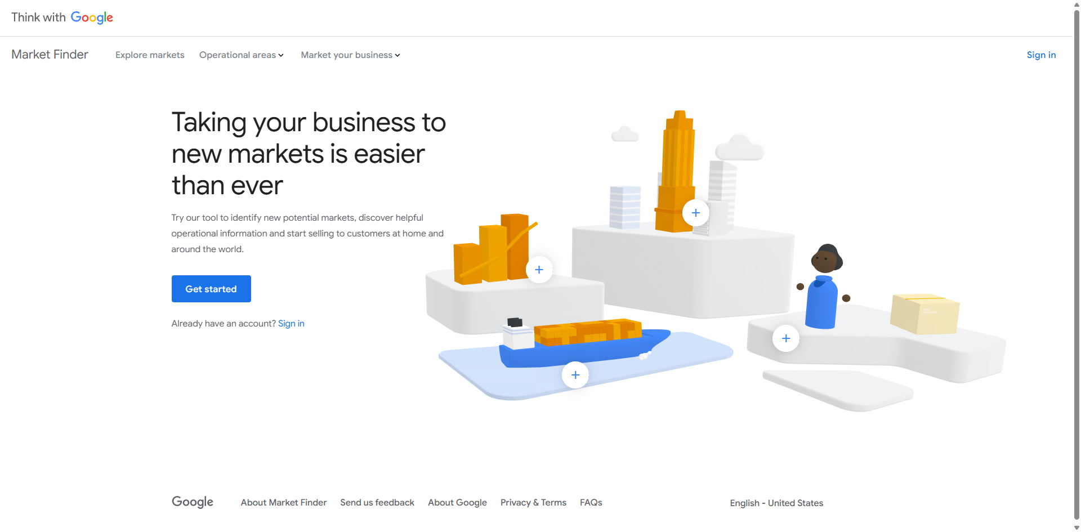Click the Google logo in the footer
The width and height of the screenshot is (1081, 532).
pos(193,502)
